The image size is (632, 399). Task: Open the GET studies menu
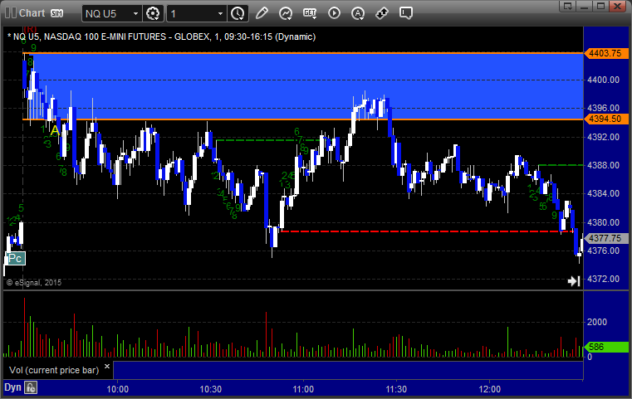pyautogui.click(x=310, y=13)
